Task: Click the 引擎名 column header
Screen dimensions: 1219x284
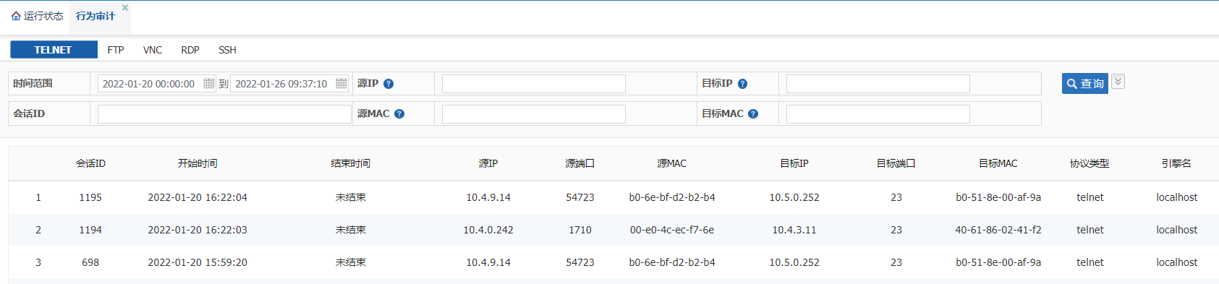Action: pyautogui.click(x=1177, y=164)
